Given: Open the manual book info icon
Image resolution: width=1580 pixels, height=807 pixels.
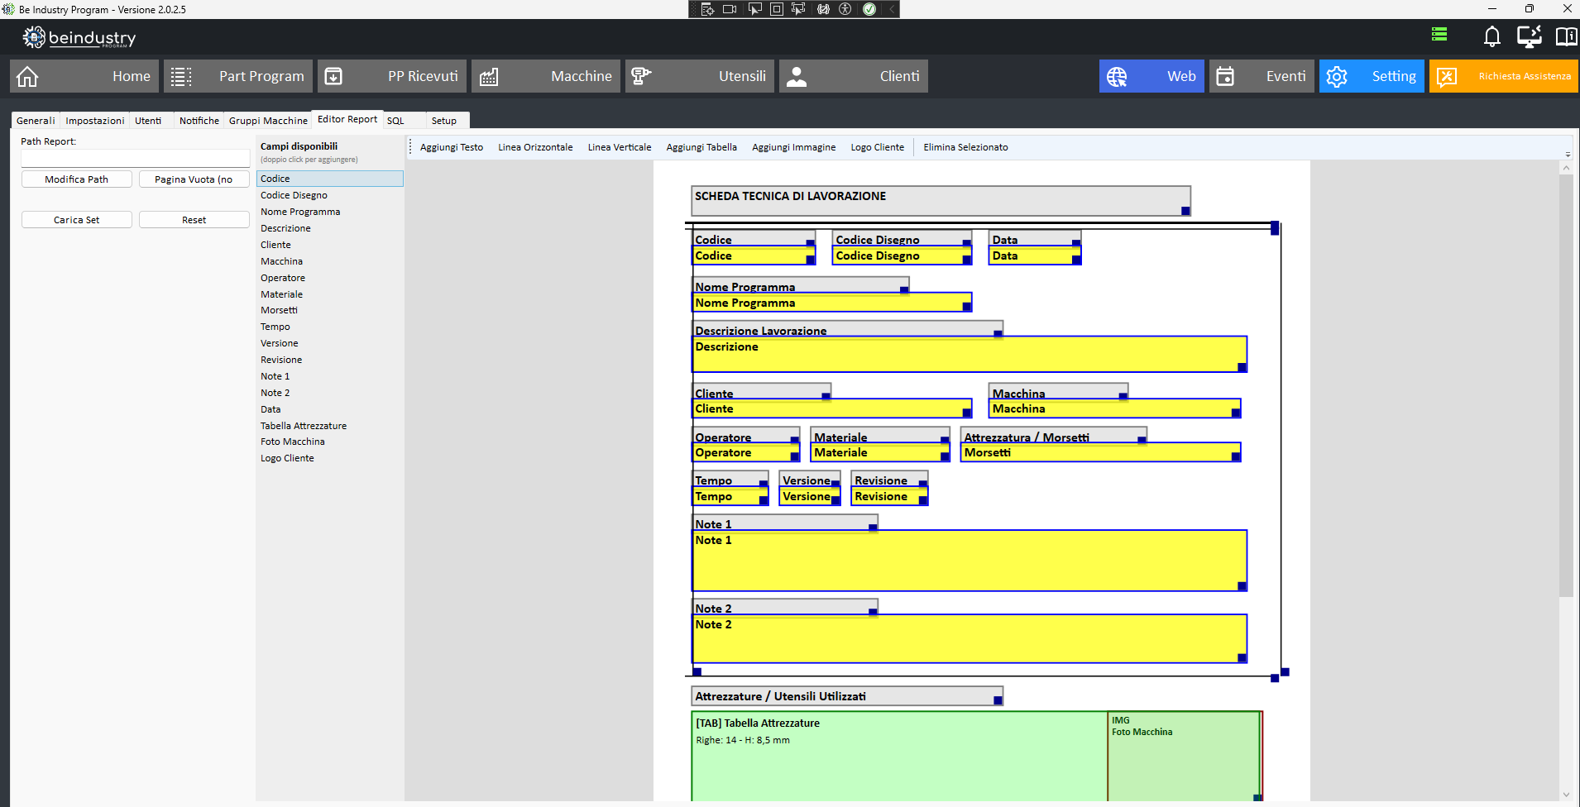Looking at the screenshot, I should (x=1566, y=36).
